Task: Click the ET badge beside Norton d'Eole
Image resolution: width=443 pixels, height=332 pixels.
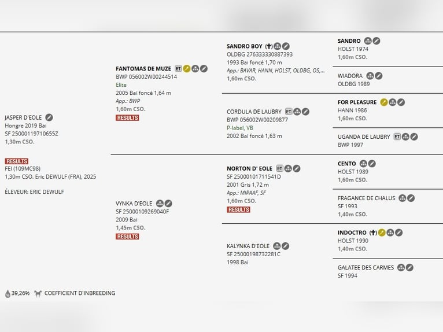Action: [279, 168]
